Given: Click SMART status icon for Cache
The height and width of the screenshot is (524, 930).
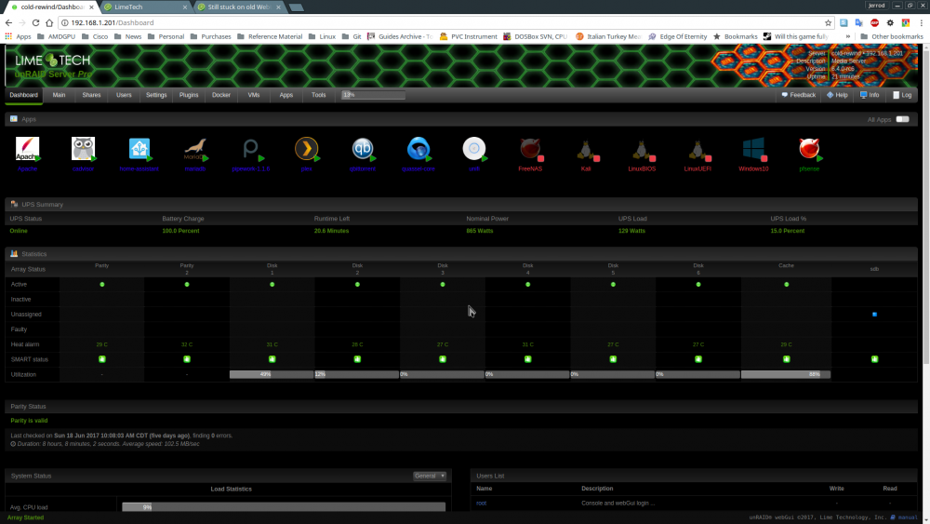Looking at the screenshot, I should [787, 359].
